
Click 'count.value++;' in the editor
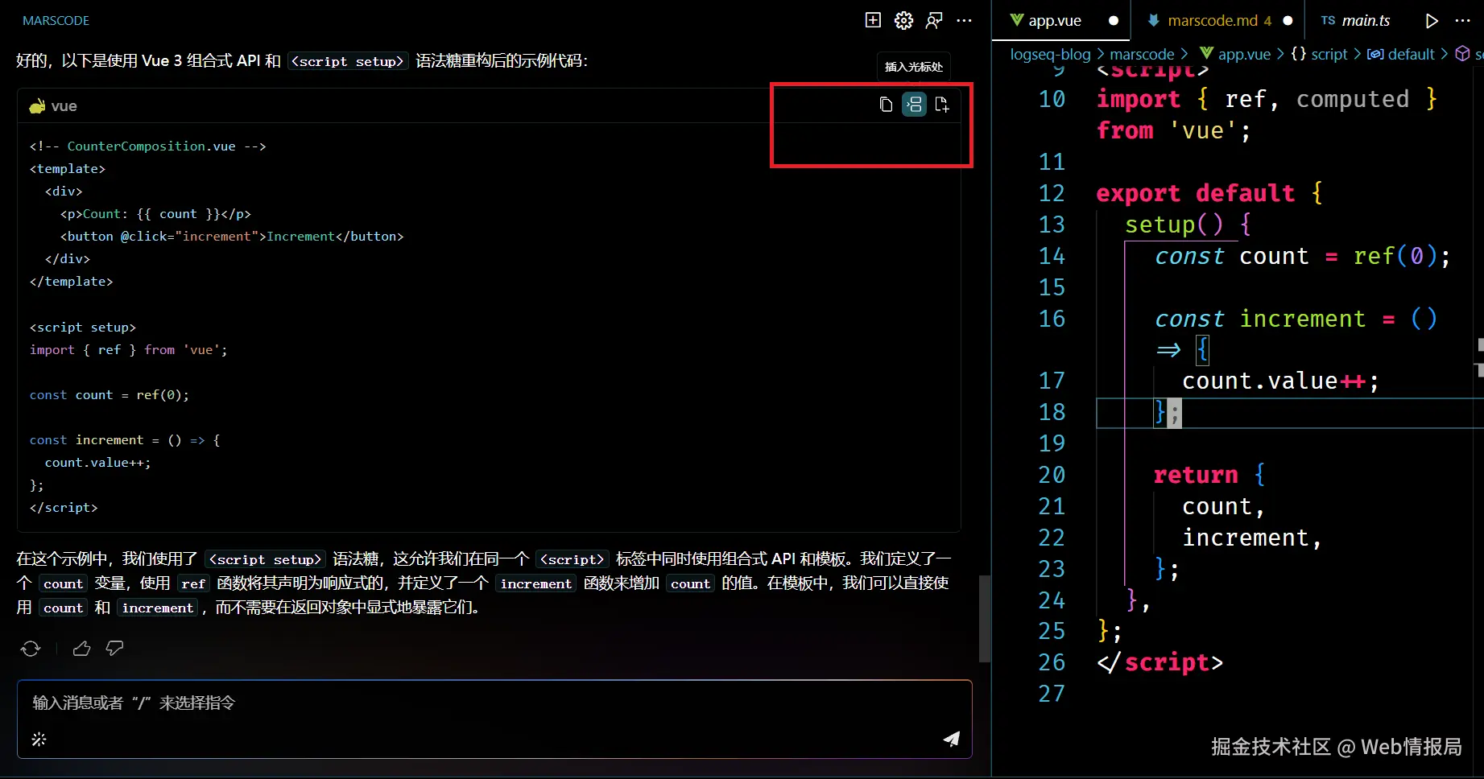point(1280,381)
